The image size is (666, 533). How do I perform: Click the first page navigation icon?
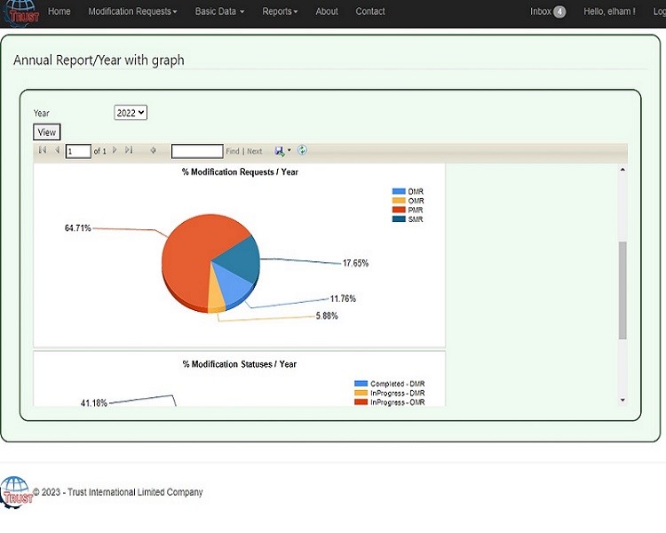pos(43,151)
